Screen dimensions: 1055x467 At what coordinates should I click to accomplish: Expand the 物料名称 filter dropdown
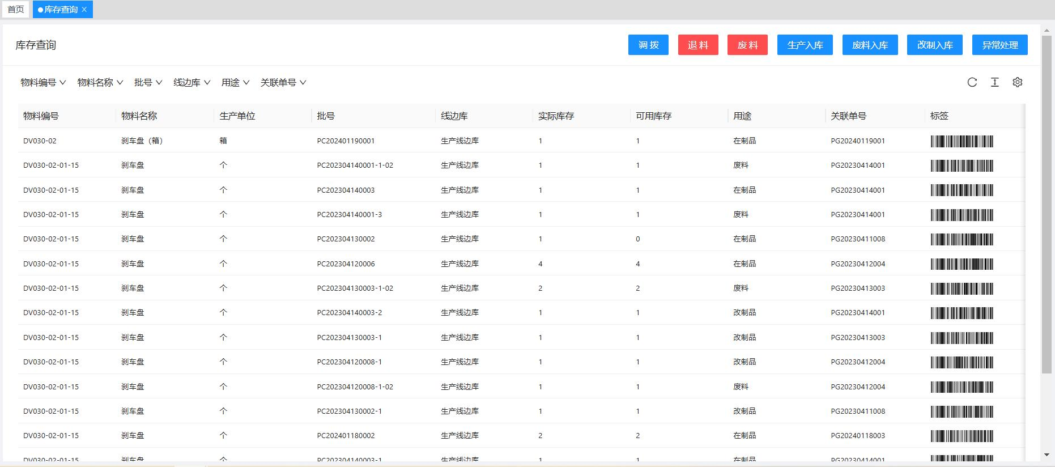pyautogui.click(x=100, y=83)
